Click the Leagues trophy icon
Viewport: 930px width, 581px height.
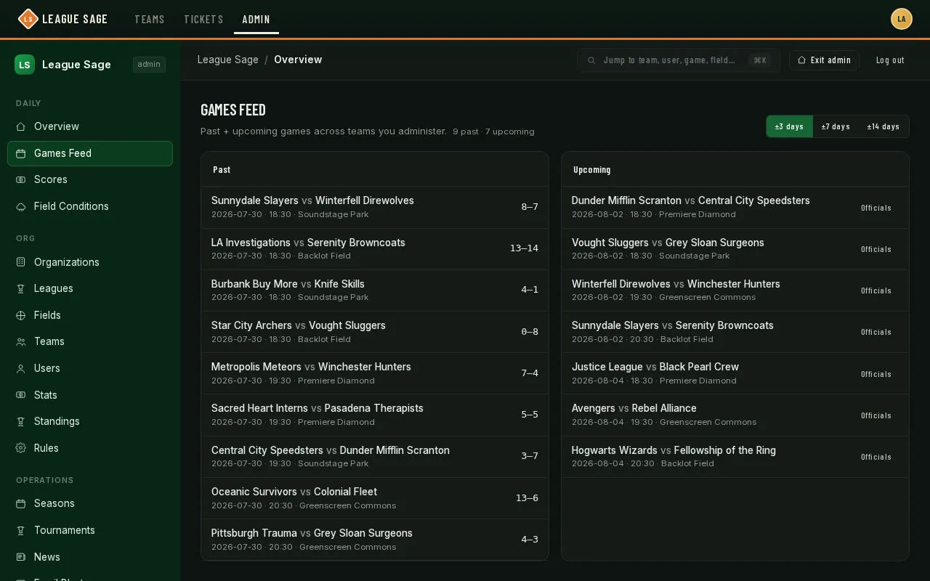tap(21, 288)
